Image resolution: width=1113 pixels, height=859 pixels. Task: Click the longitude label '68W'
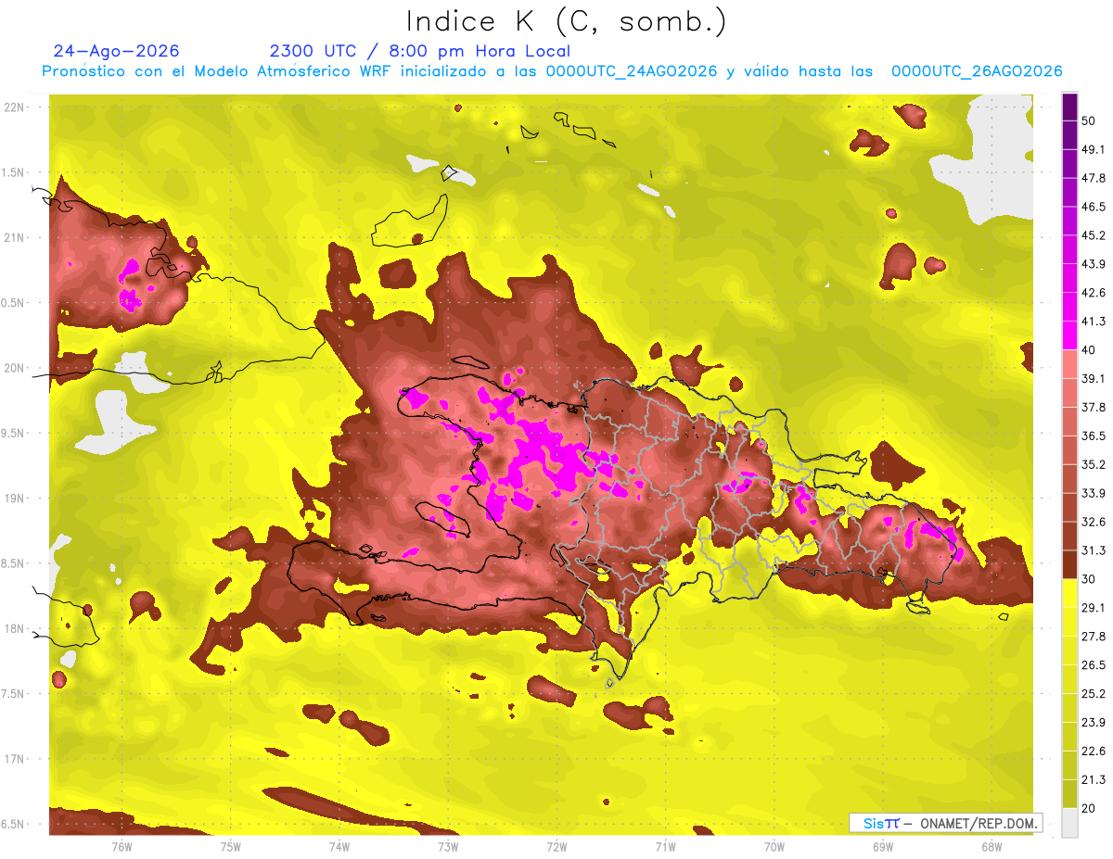pyautogui.click(x=991, y=846)
